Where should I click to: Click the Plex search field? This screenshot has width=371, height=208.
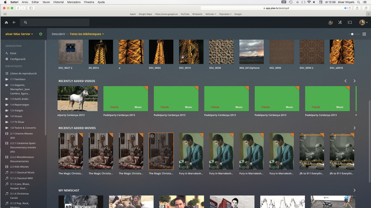[x=55, y=22]
